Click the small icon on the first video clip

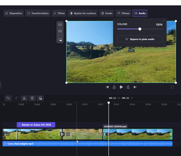pos(8,134)
